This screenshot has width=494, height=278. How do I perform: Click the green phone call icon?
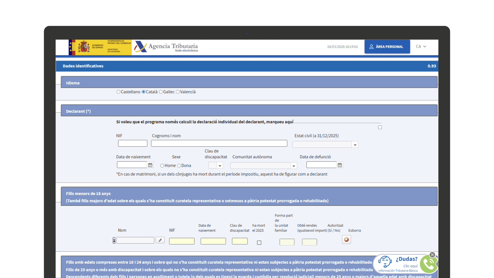(428, 264)
